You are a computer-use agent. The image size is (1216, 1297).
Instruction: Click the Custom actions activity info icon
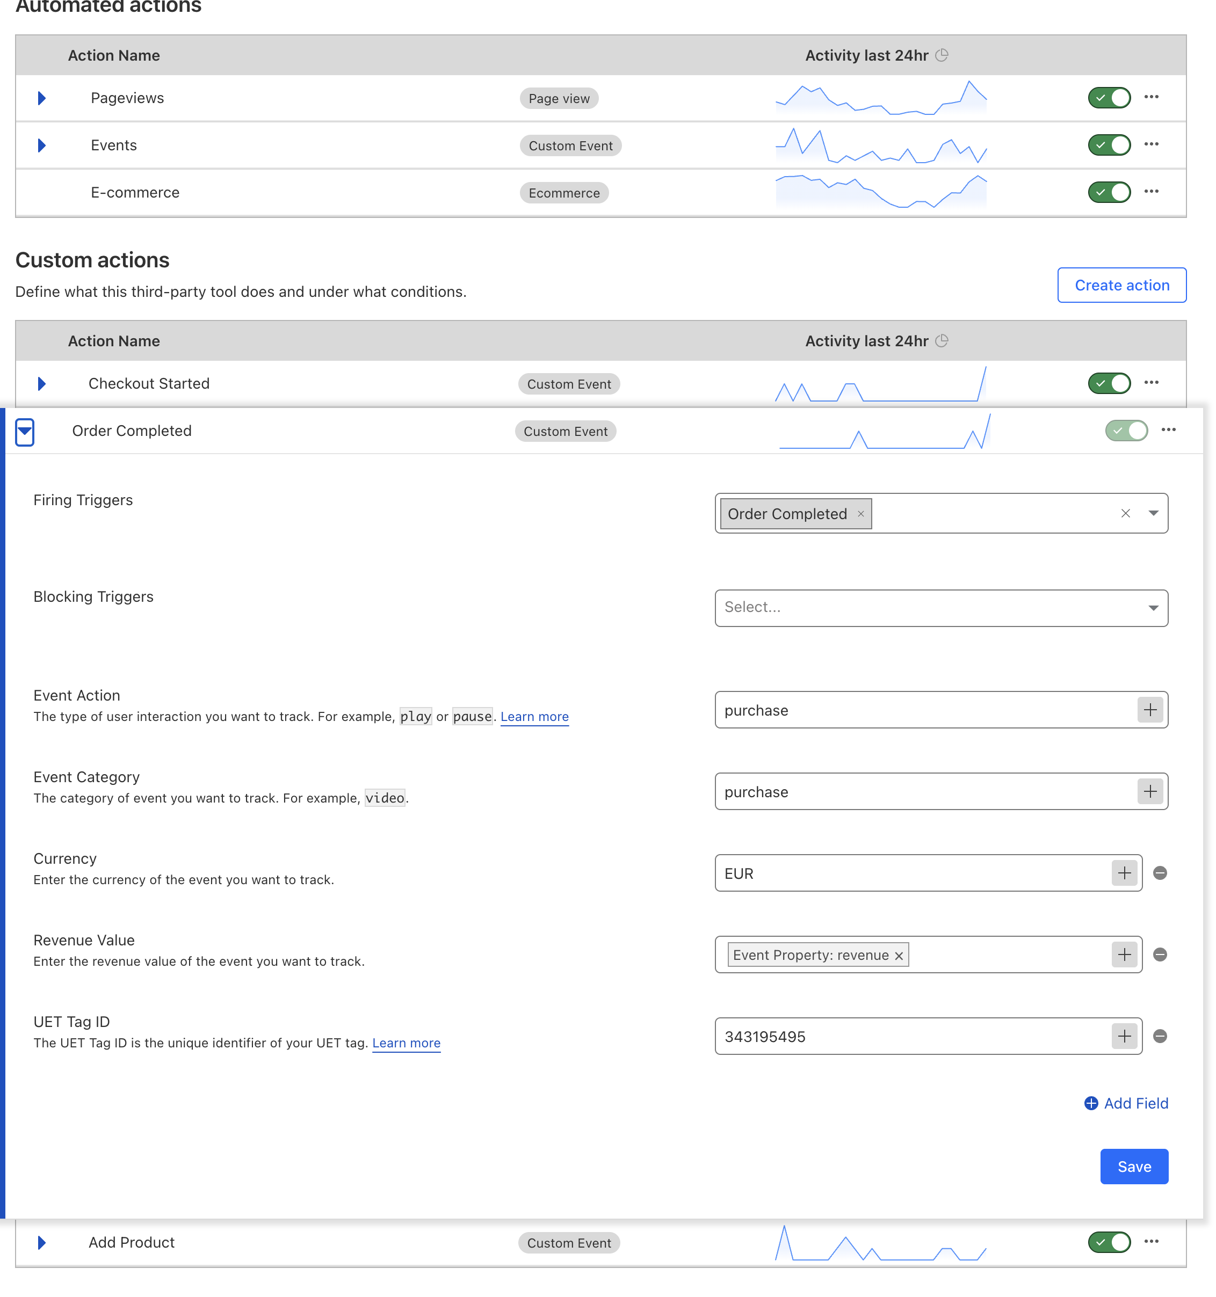tap(941, 340)
